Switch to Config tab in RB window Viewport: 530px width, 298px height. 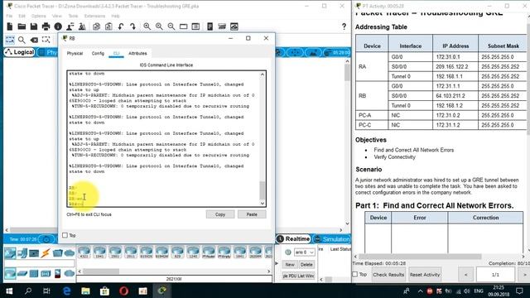pos(98,53)
